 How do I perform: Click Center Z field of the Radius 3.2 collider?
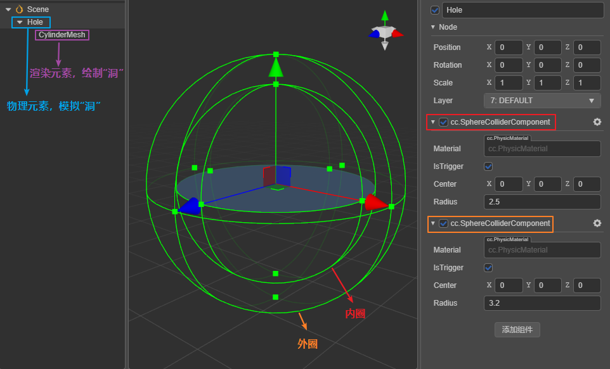587,285
